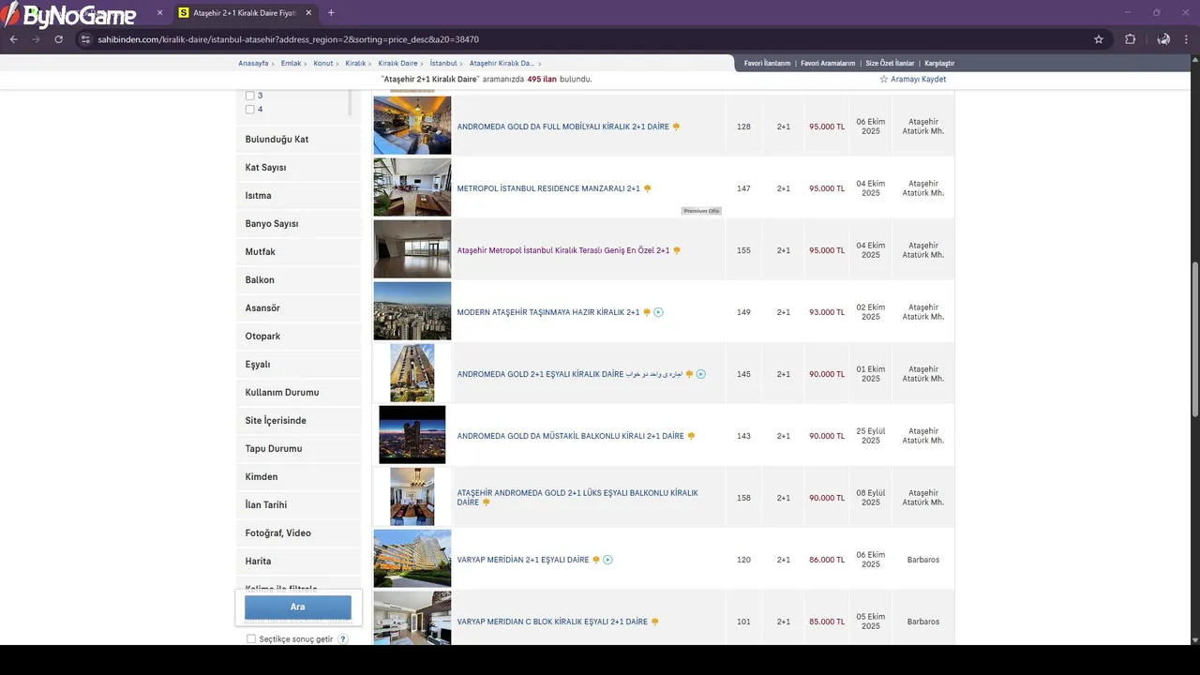
Task: Open Size Özel İlanlar menu item
Action: click(x=890, y=64)
